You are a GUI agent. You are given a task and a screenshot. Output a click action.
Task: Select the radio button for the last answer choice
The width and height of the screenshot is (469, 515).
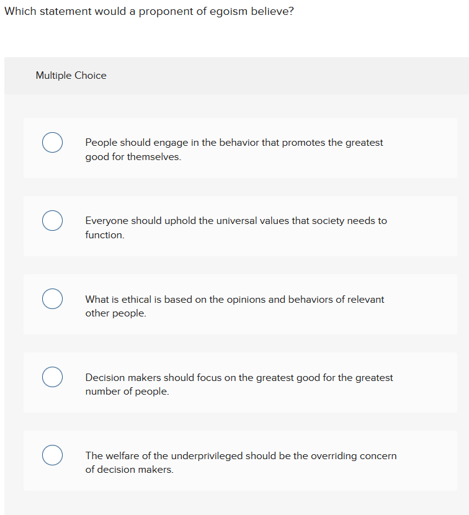(x=52, y=455)
